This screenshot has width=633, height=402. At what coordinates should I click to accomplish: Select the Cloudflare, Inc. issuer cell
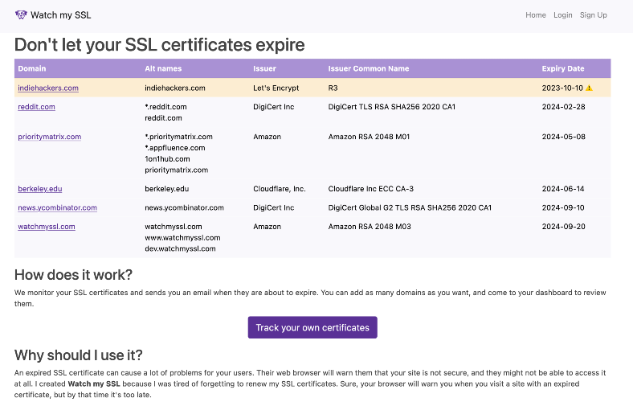[280, 189]
